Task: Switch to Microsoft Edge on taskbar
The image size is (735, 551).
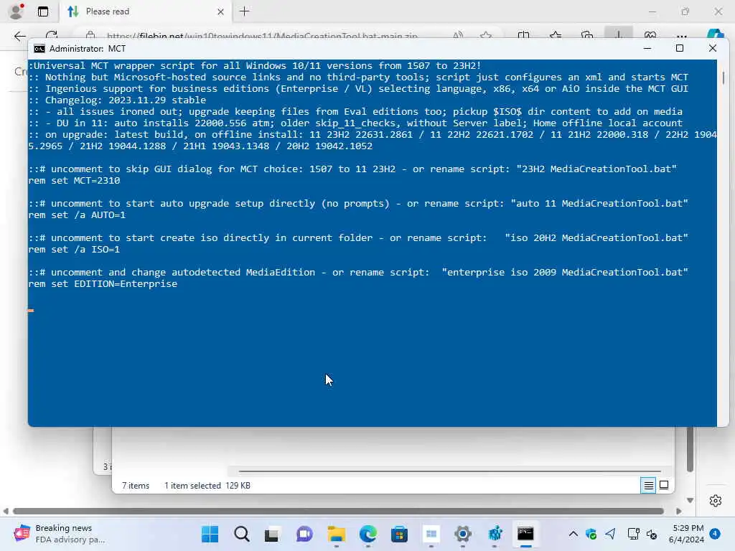Action: point(367,534)
